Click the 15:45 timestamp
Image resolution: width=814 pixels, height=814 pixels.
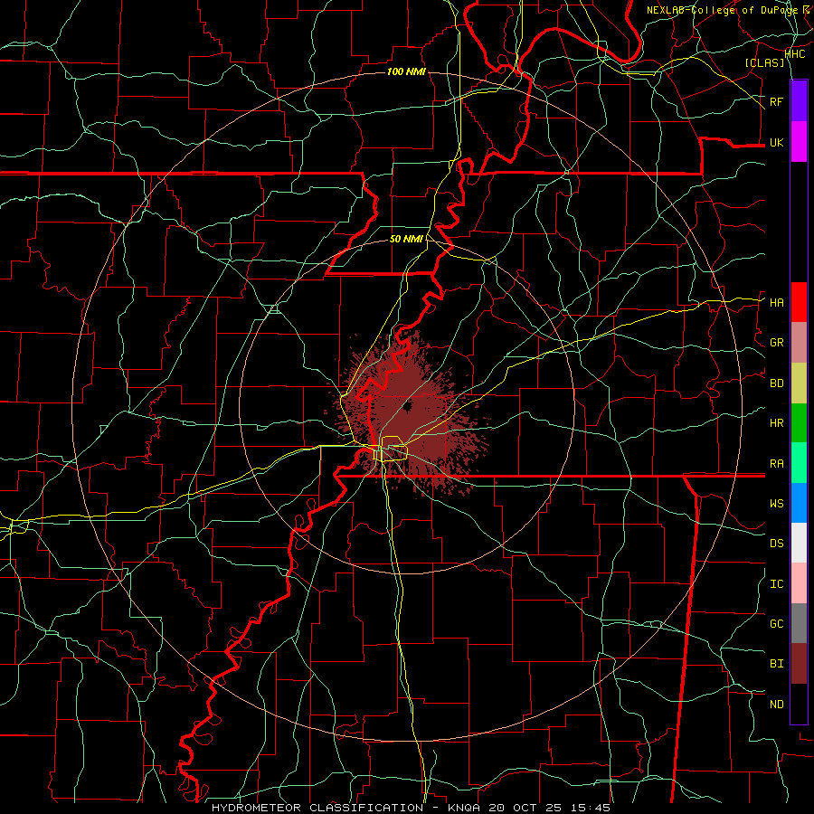coord(590,808)
